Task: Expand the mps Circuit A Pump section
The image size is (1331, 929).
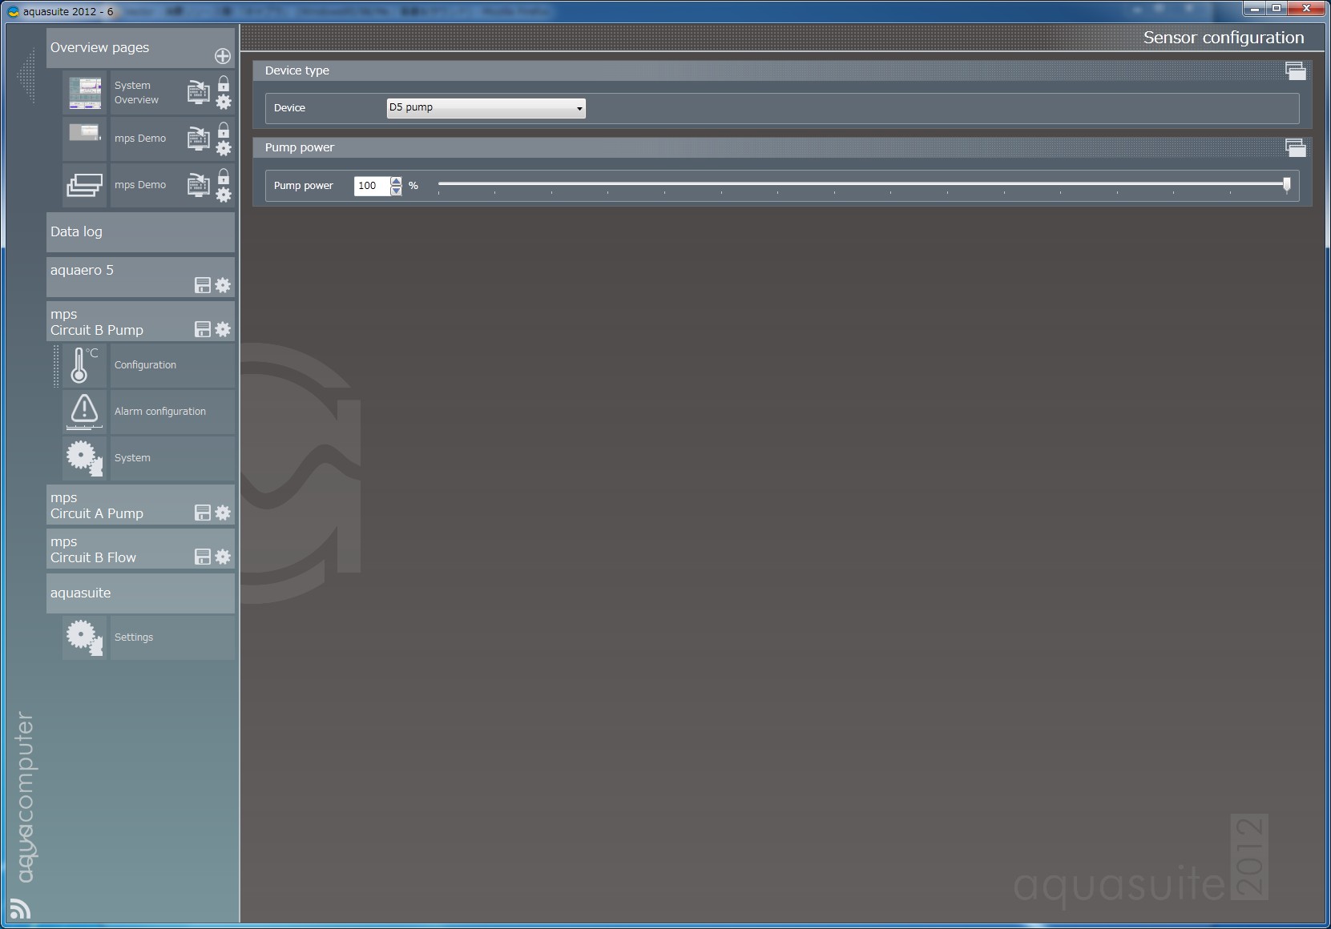Action: coord(140,505)
